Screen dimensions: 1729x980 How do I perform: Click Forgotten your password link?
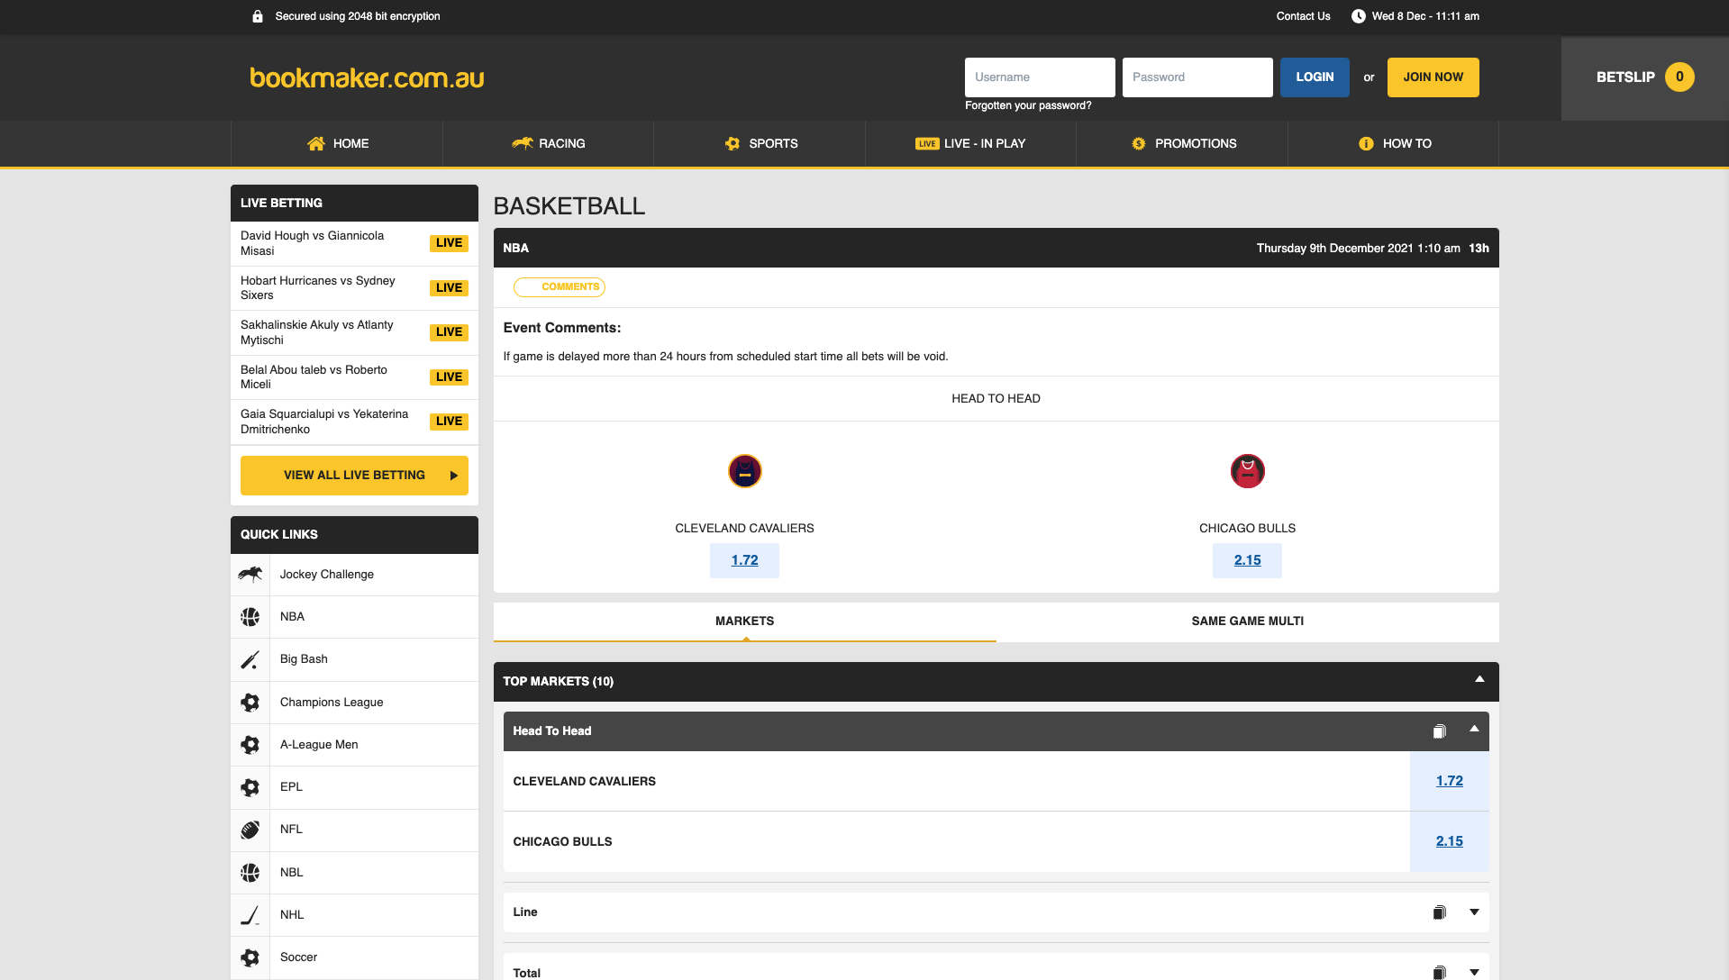[x=1028, y=105]
